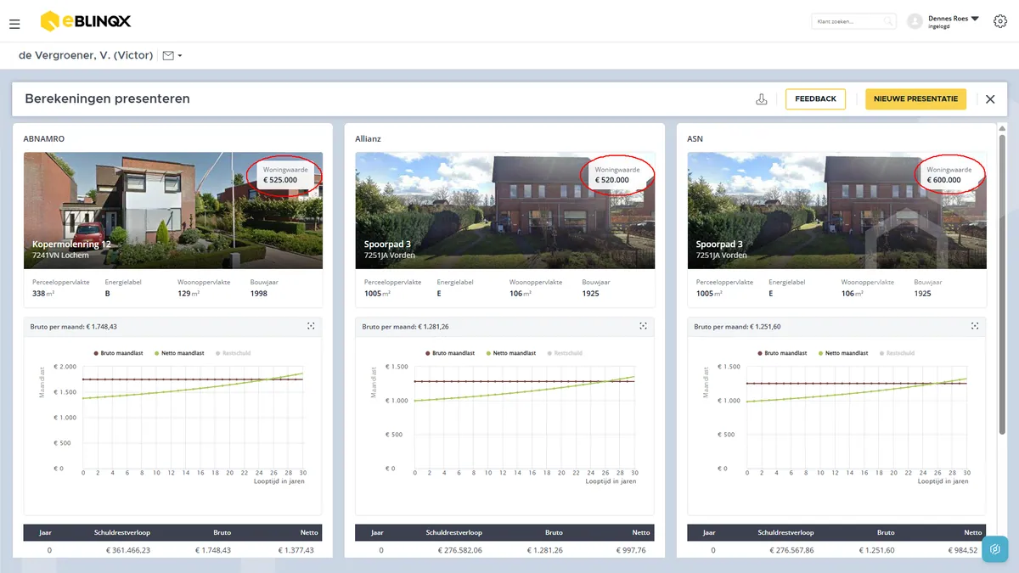
Task: Close the Berekeningen presenteren panel
Action: (990, 99)
